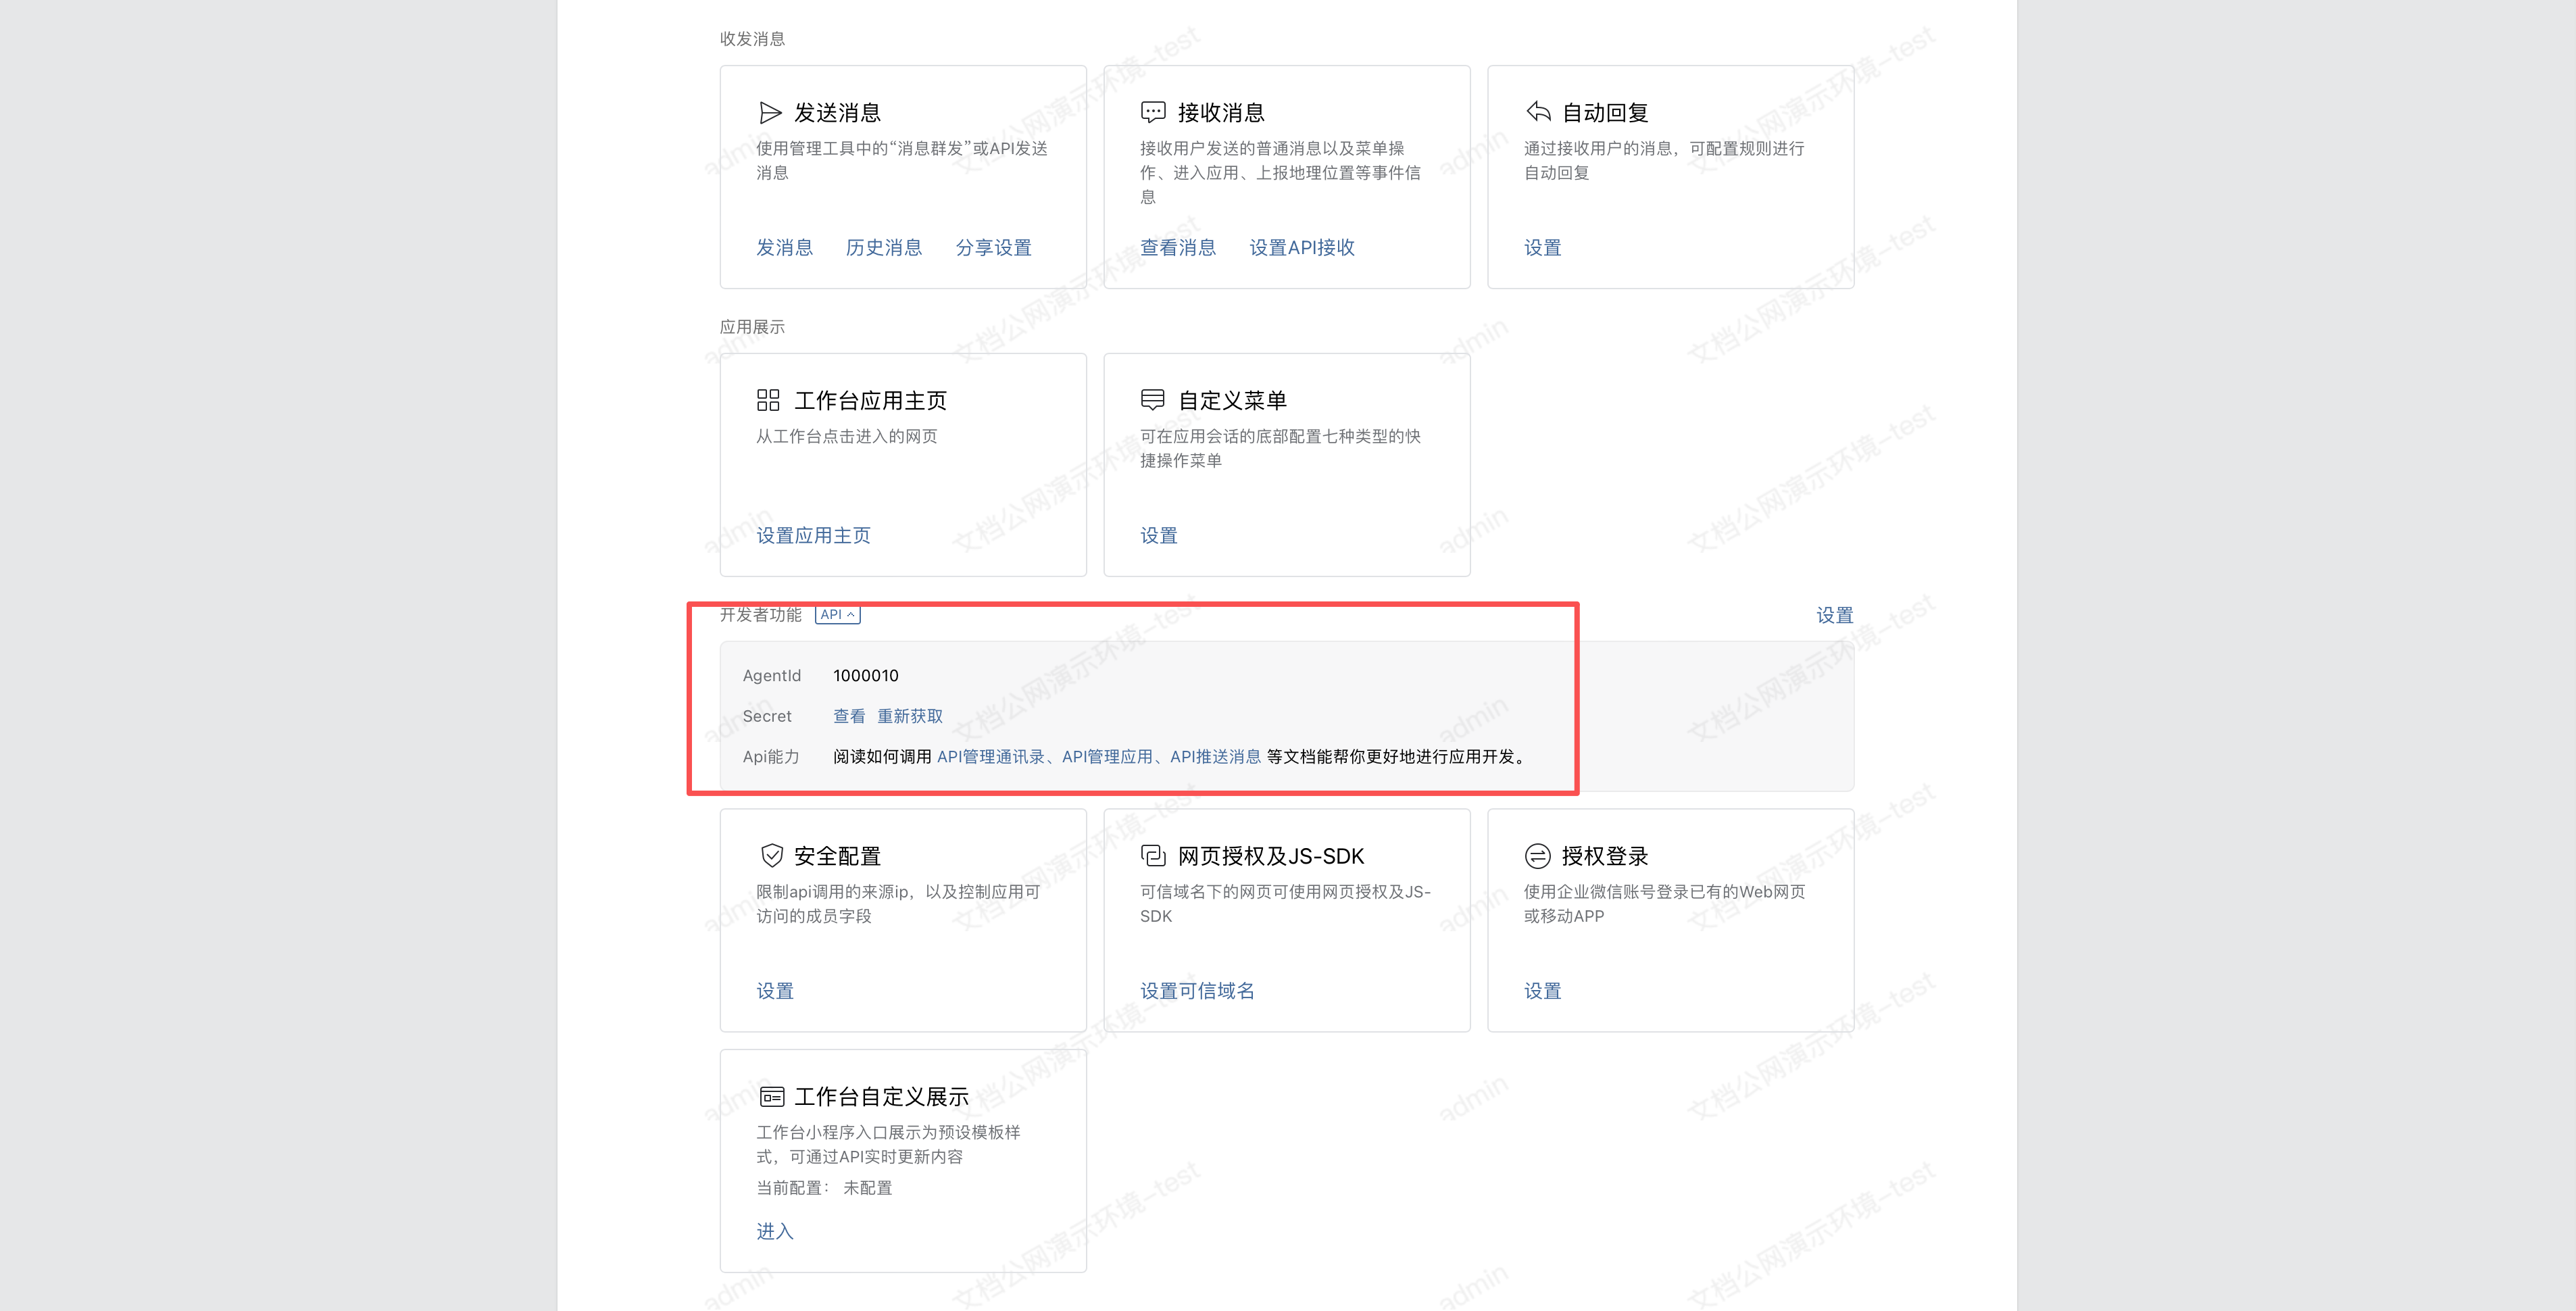The height and width of the screenshot is (1311, 2576).
Task: Click 重新获取 to regenerate Secret
Action: pos(909,716)
